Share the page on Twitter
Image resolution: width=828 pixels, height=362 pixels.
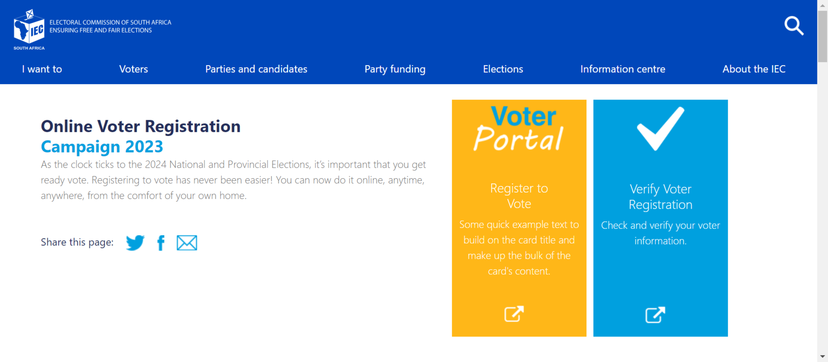pyautogui.click(x=135, y=242)
